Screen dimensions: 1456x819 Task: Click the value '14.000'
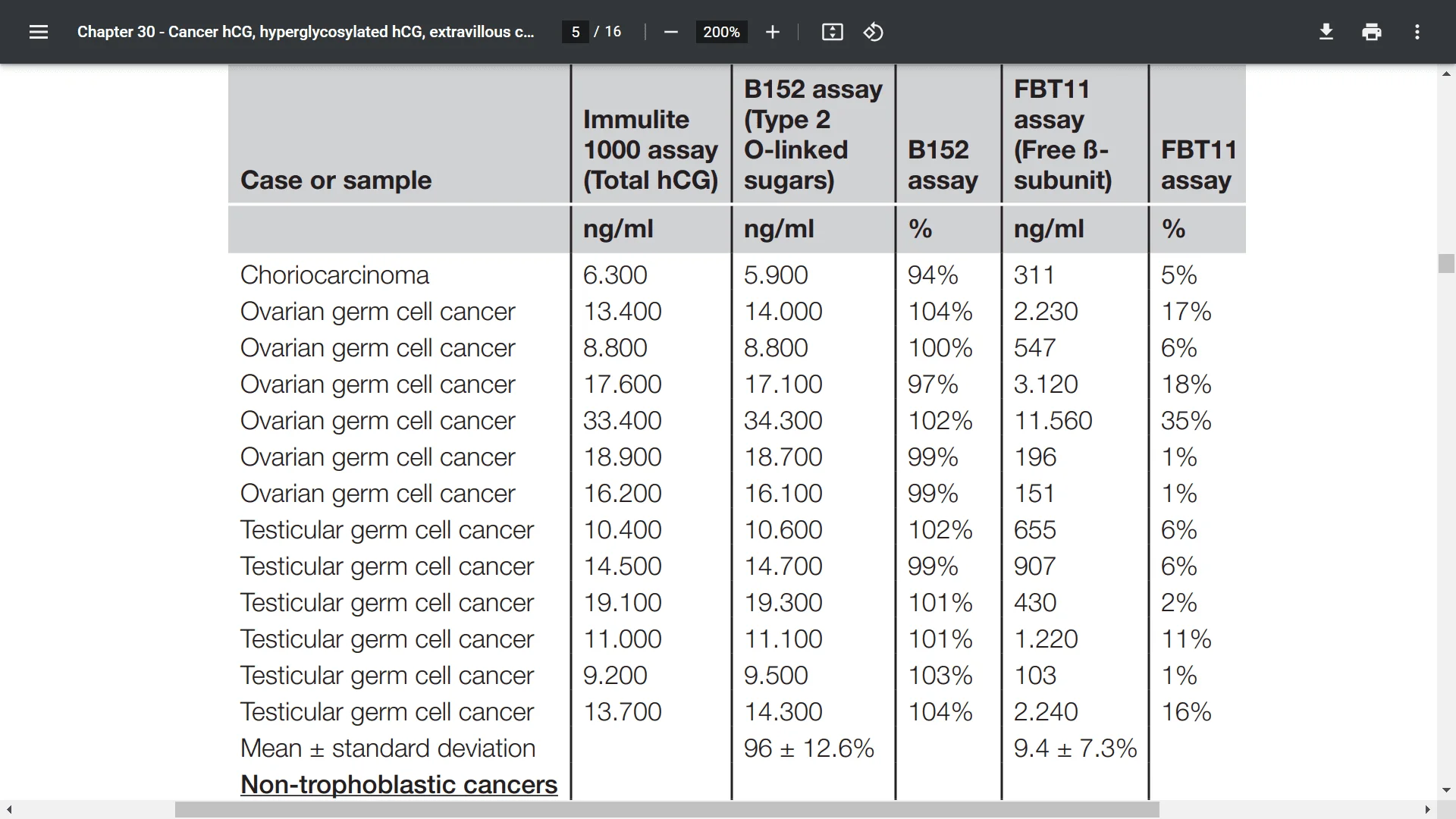783,311
